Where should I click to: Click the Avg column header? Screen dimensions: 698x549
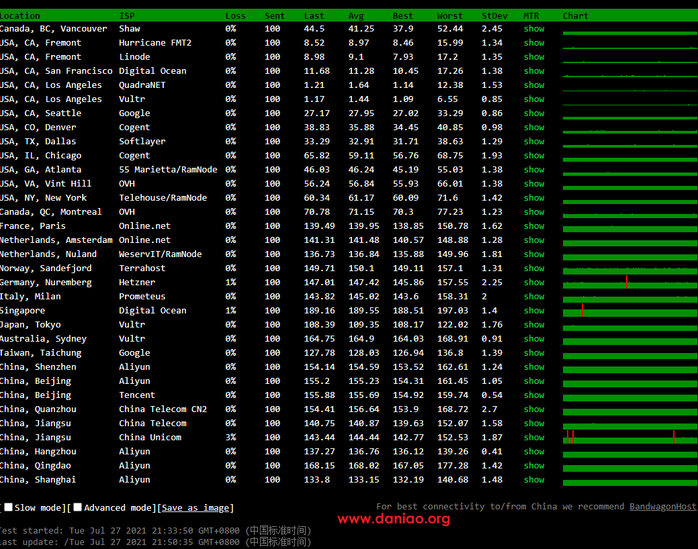(356, 16)
